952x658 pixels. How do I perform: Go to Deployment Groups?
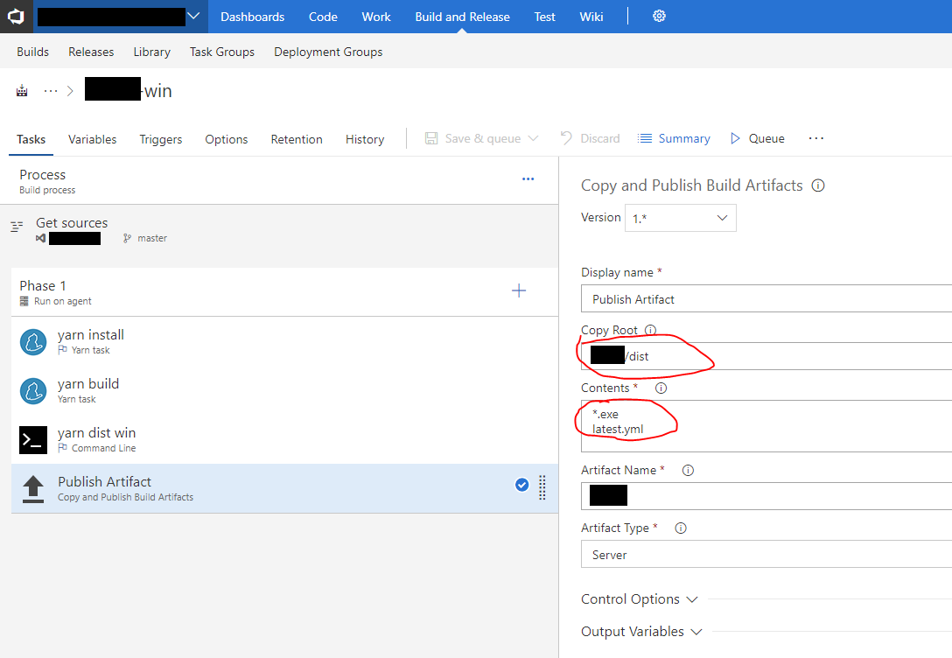pyautogui.click(x=328, y=52)
